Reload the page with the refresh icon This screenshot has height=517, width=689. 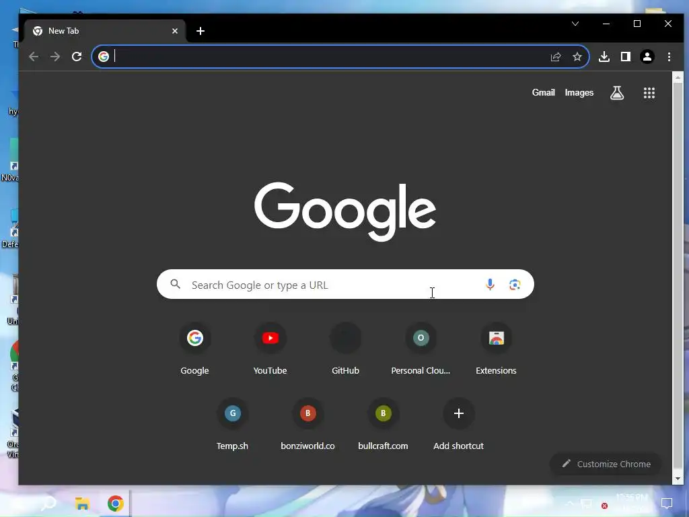pos(77,57)
